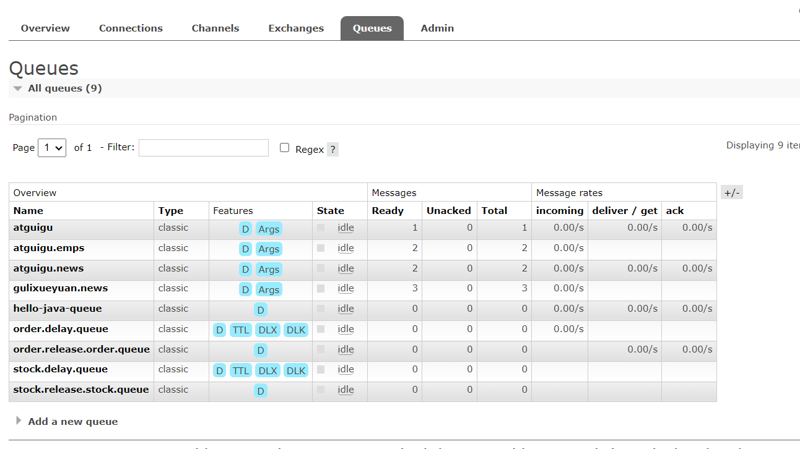Click the idle state of stock.delay.queue row

click(x=346, y=369)
